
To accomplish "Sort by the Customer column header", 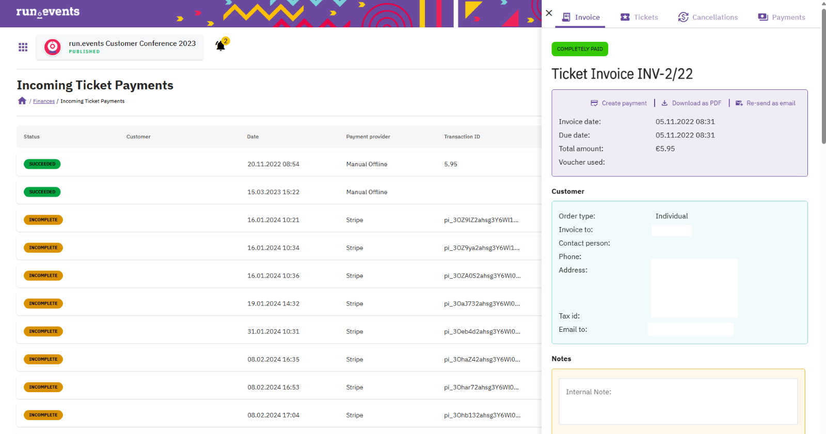I will 138,137.
